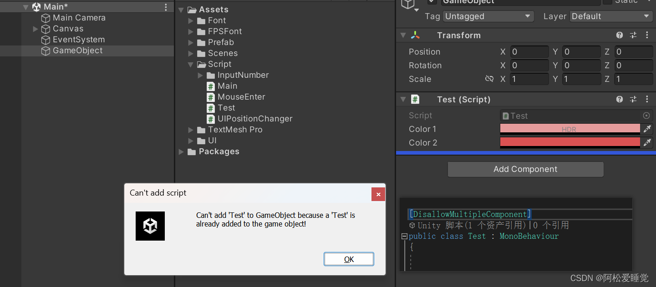Open the Tag dropdown showing Untagged
656x287 pixels.
point(488,16)
